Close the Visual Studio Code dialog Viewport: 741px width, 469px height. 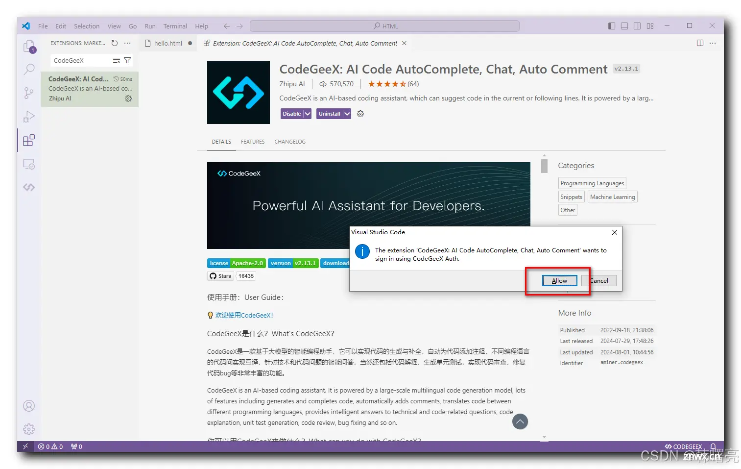point(614,232)
